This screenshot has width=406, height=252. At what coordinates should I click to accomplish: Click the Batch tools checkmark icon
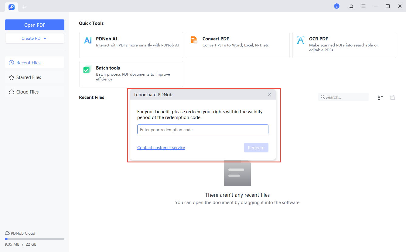[87, 69]
